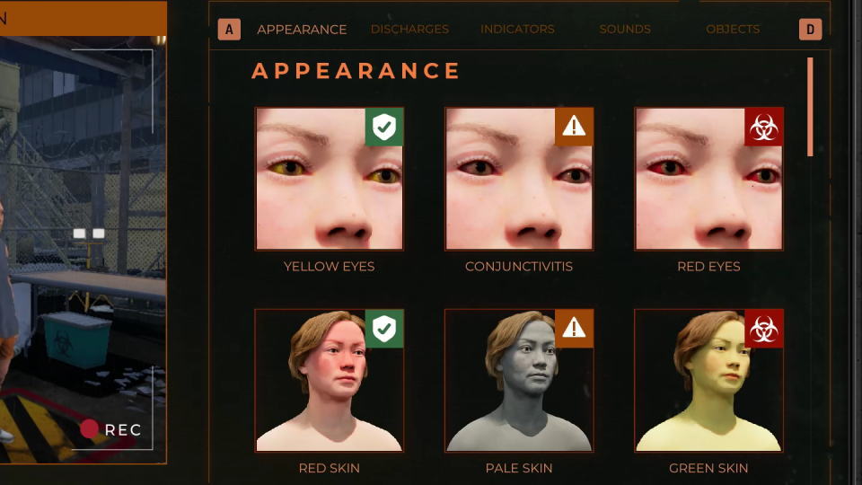
Task: Open the Appearance tab
Action: pos(302,30)
